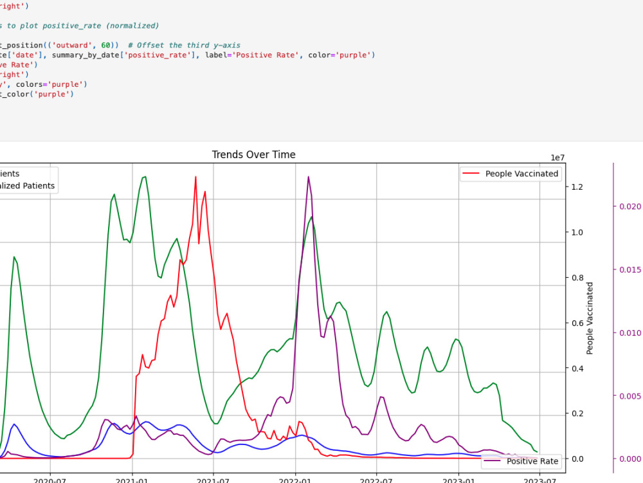Click the 2023-07 date label on x-axis

click(539, 480)
